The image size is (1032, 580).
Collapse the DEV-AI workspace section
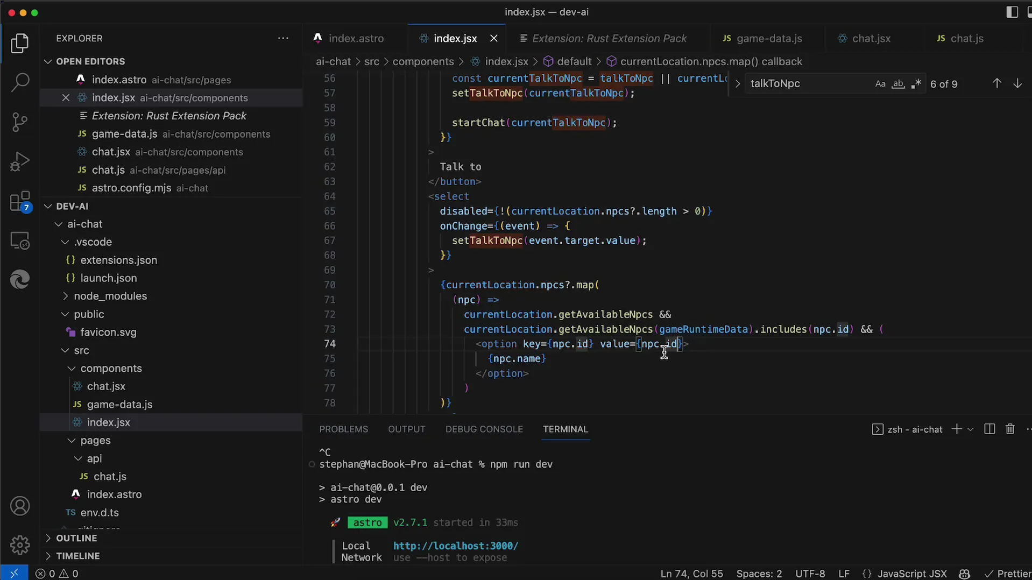click(72, 206)
